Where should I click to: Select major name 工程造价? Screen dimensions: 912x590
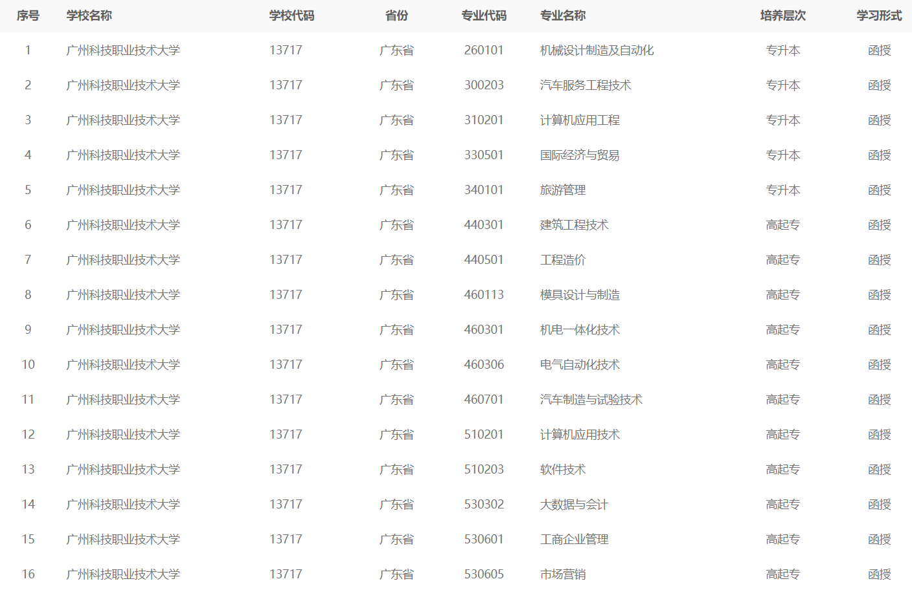coord(563,260)
